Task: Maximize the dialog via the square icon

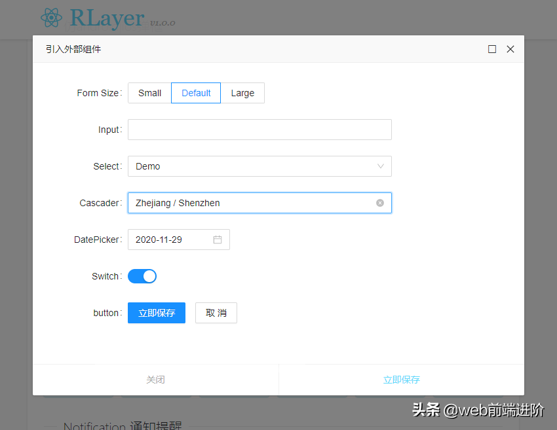Action: click(x=492, y=48)
